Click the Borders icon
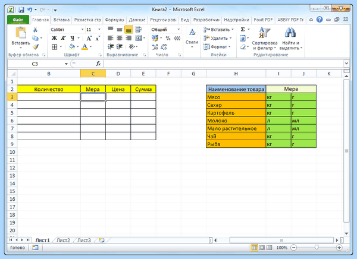The height and width of the screenshot is (259, 357). [54, 47]
